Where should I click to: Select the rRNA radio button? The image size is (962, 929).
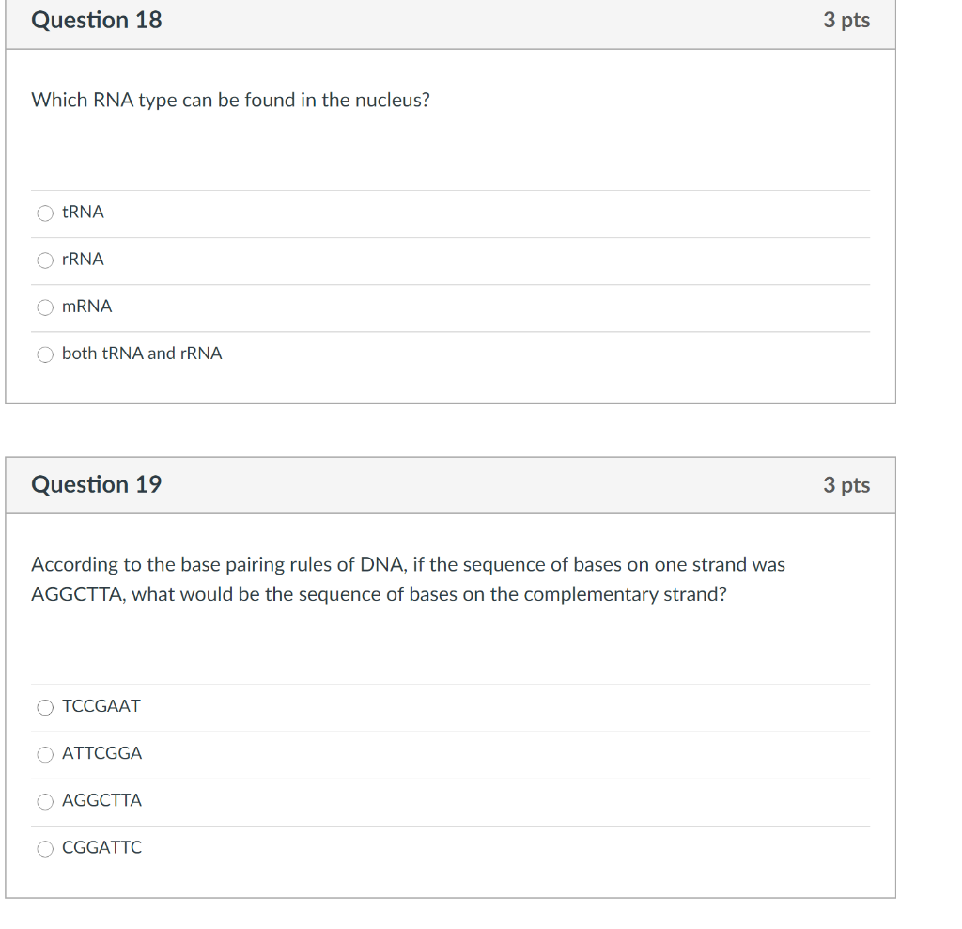[x=45, y=260]
